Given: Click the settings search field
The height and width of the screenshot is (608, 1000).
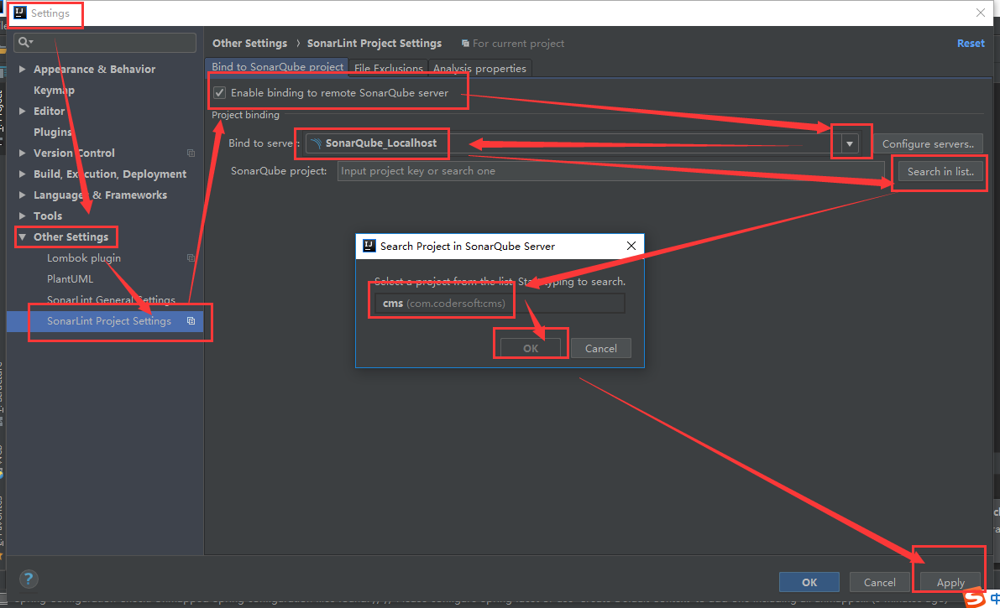Looking at the screenshot, I should coord(105,42).
